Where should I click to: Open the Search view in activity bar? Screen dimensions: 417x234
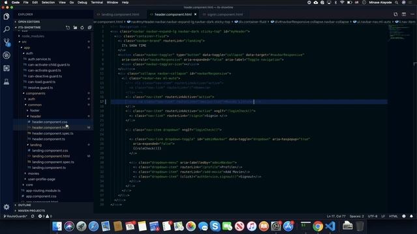click(7, 29)
